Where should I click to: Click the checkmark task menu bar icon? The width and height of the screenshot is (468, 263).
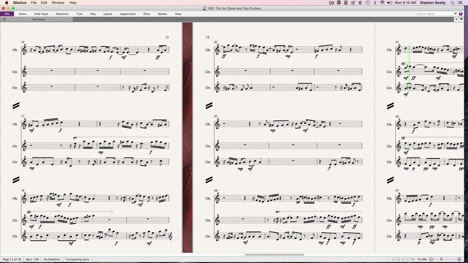[353, 3]
